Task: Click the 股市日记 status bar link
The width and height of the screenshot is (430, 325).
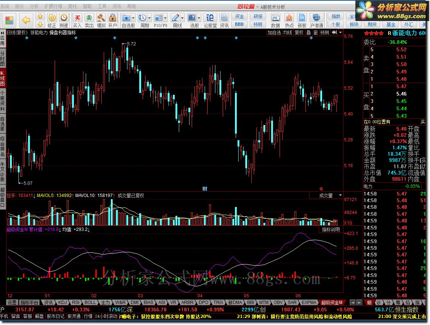Action: 55,316
